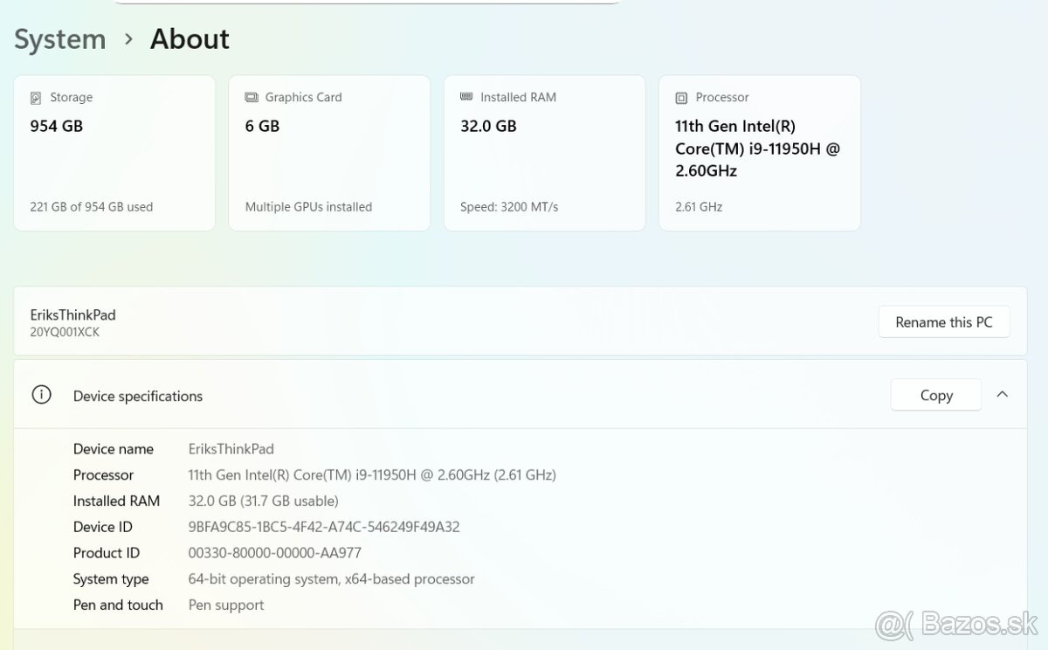Image resolution: width=1048 pixels, height=650 pixels.
Task: Open the Processor i9-11950H card
Action: click(759, 153)
